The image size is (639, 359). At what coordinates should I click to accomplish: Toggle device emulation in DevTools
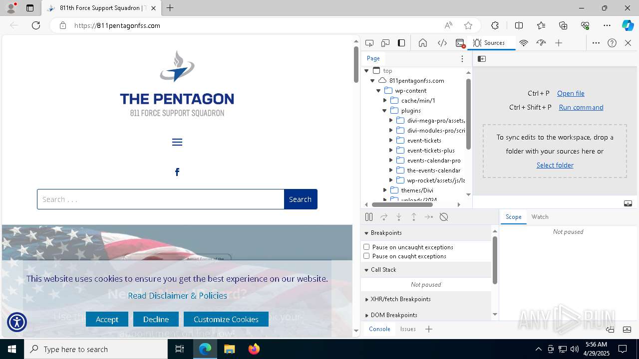point(385,43)
